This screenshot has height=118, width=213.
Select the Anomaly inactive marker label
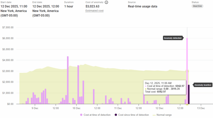pyautogui.click(x=203, y=85)
